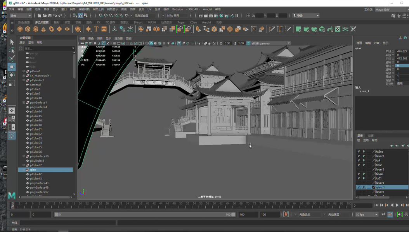Open the outliner 展示 menu
409x232 pixels.
click(x=22, y=43)
